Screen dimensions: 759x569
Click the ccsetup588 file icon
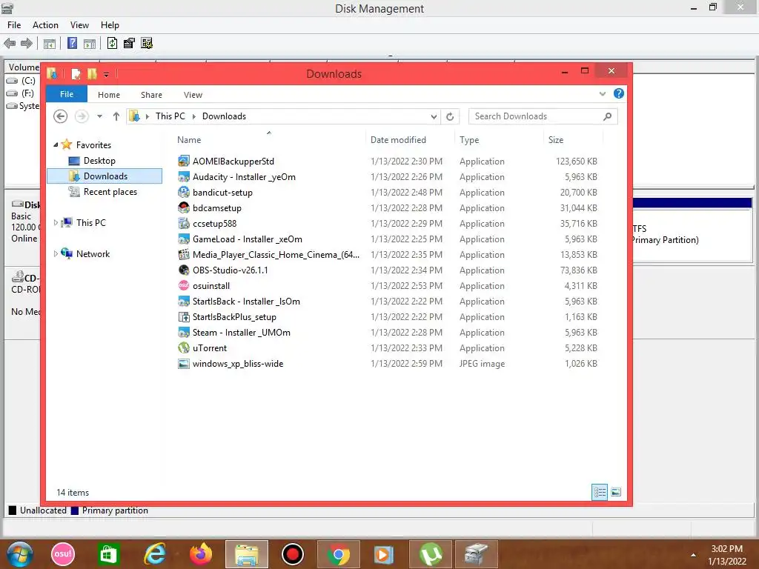[184, 224]
